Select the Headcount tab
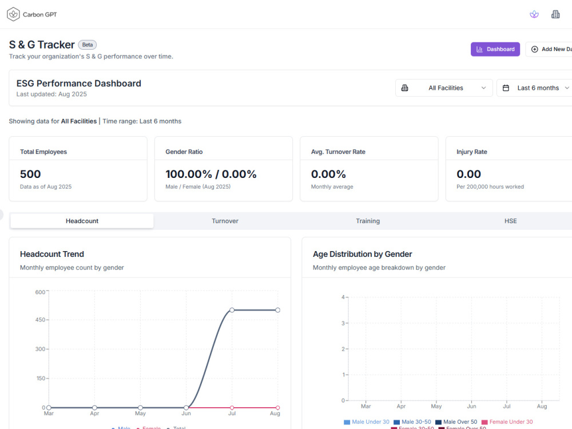The width and height of the screenshot is (572, 429). coord(82,221)
